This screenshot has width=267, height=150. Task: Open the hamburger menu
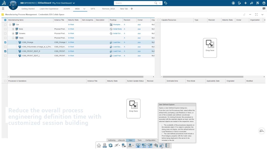tap(3, 9)
